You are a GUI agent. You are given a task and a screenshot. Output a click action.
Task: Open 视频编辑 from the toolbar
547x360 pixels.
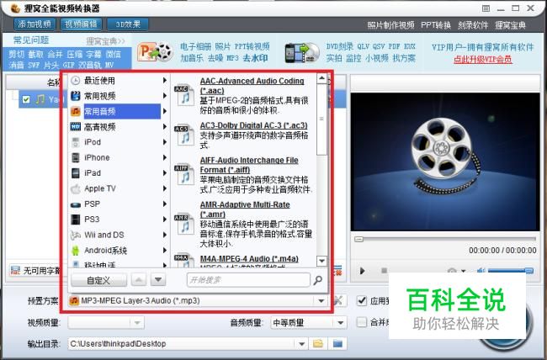point(81,24)
